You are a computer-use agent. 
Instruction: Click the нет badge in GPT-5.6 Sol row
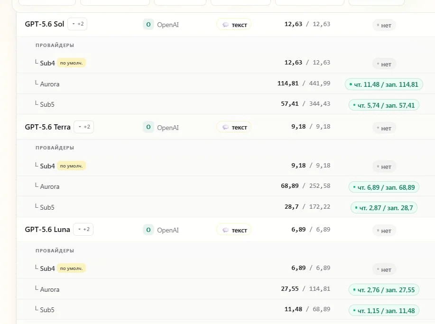(384, 25)
